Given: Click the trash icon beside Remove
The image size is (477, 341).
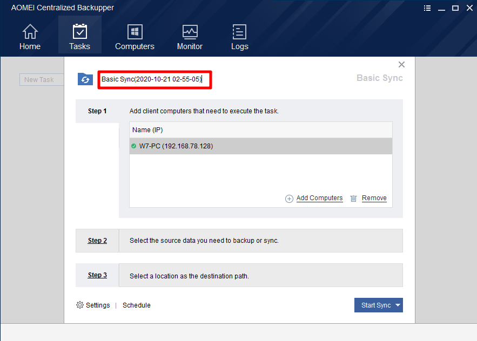Looking at the screenshot, I should [353, 199].
